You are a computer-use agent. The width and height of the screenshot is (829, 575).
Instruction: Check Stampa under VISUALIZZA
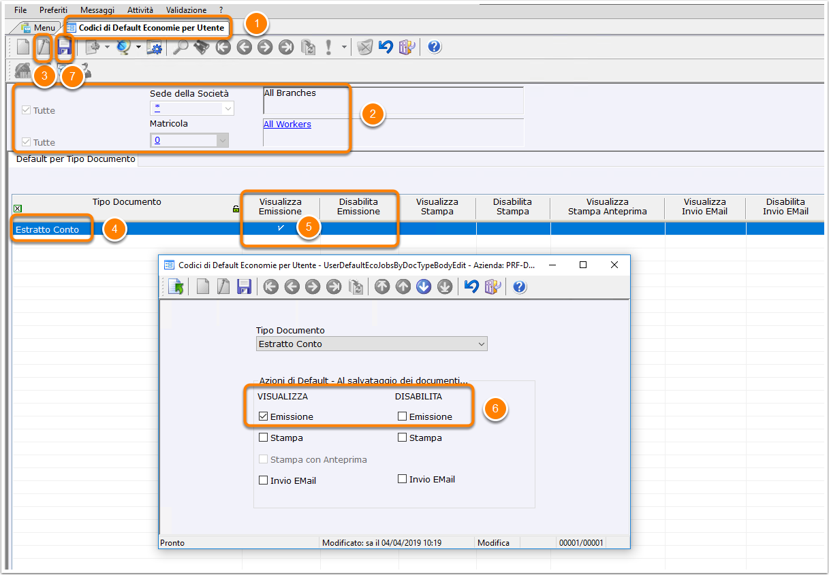[264, 438]
